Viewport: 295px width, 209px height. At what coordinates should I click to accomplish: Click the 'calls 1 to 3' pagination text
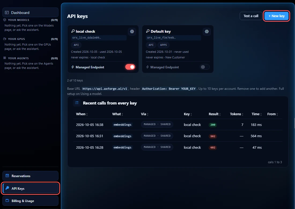(x=275, y=162)
